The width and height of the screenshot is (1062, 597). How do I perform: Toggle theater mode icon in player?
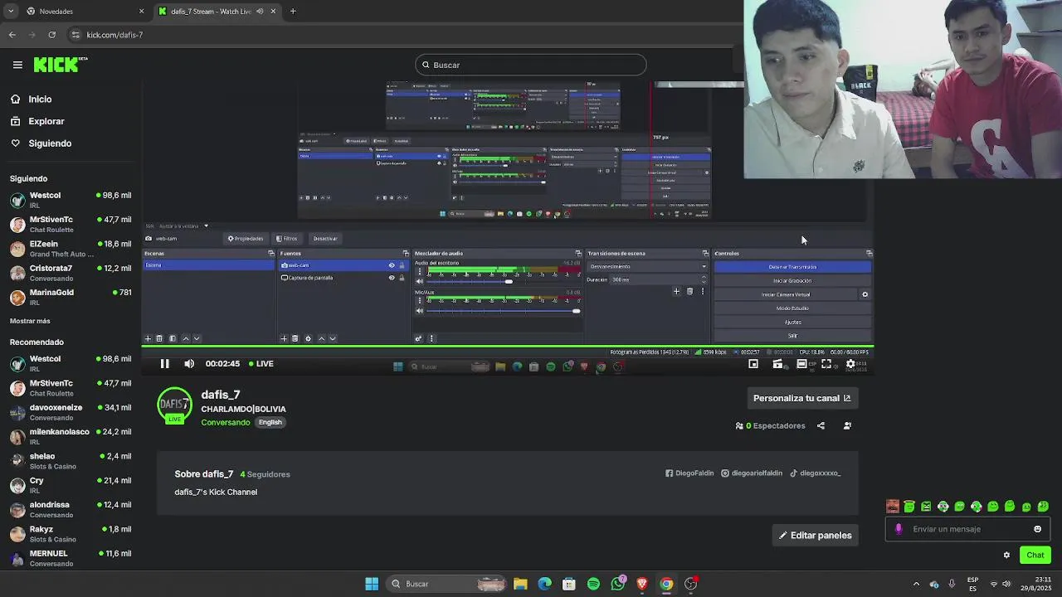(801, 364)
